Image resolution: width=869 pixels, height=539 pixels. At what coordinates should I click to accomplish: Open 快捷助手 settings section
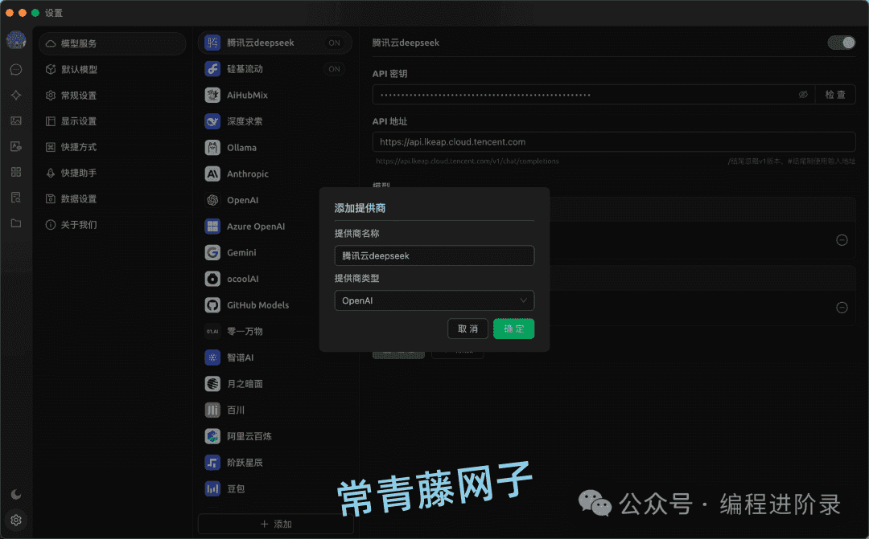pos(112,173)
